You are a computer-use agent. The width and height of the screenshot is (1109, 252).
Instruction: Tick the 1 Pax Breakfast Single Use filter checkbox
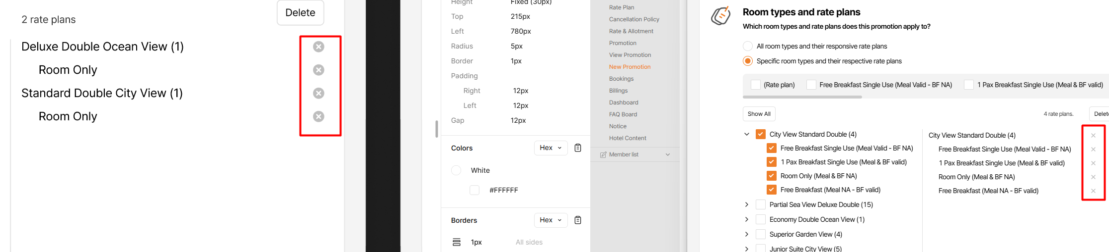[x=968, y=85]
